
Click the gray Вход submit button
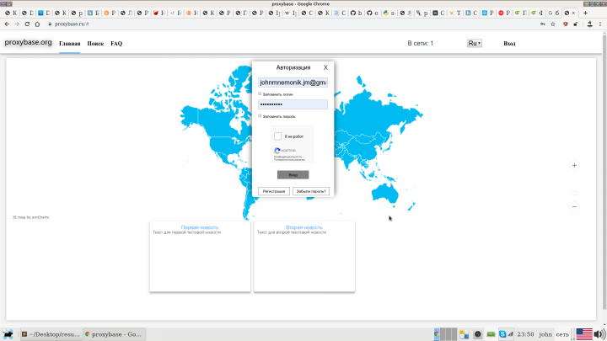click(293, 175)
